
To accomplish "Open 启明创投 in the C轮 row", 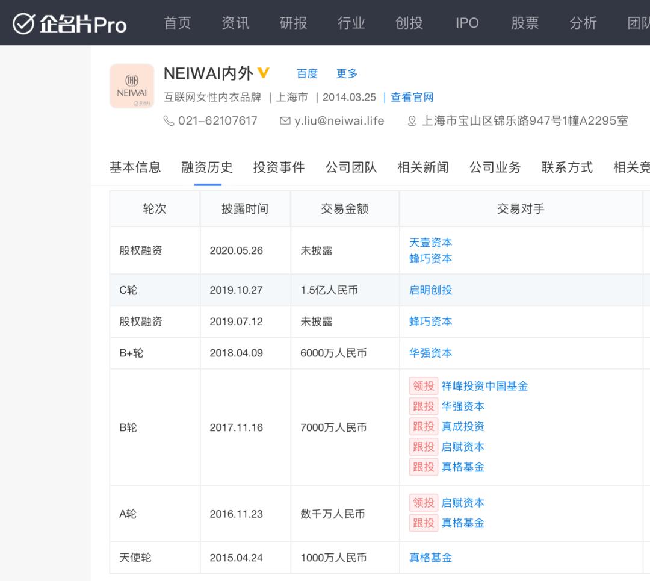I will (430, 290).
